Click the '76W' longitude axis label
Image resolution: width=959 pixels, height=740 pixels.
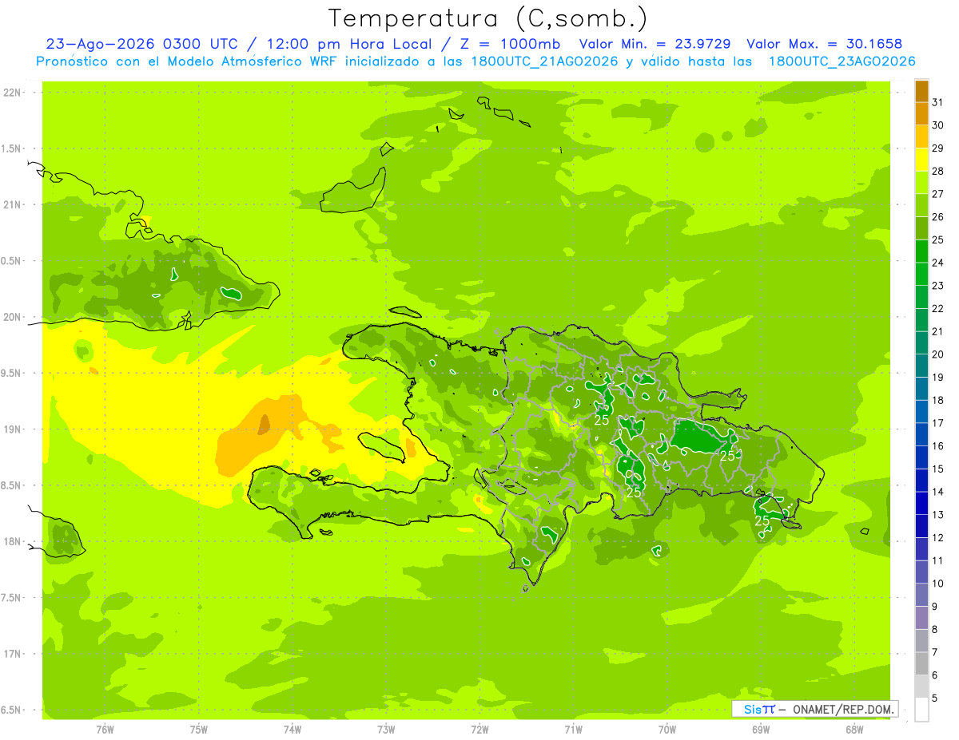click(x=105, y=730)
